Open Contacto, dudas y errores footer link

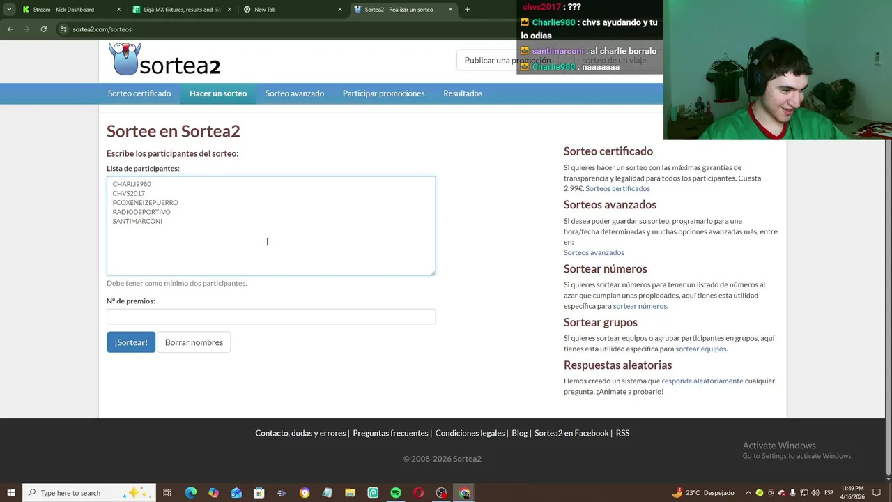click(x=300, y=433)
